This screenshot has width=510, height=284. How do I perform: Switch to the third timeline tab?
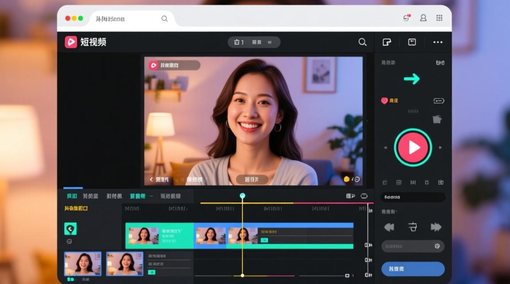pyautogui.click(x=114, y=196)
